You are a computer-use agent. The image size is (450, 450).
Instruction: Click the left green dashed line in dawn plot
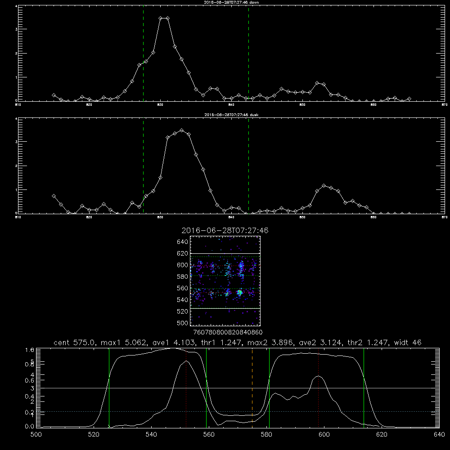pyautogui.click(x=143, y=54)
